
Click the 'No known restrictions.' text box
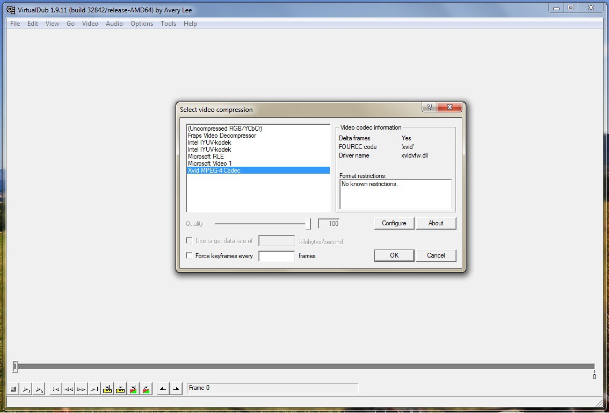(x=395, y=194)
